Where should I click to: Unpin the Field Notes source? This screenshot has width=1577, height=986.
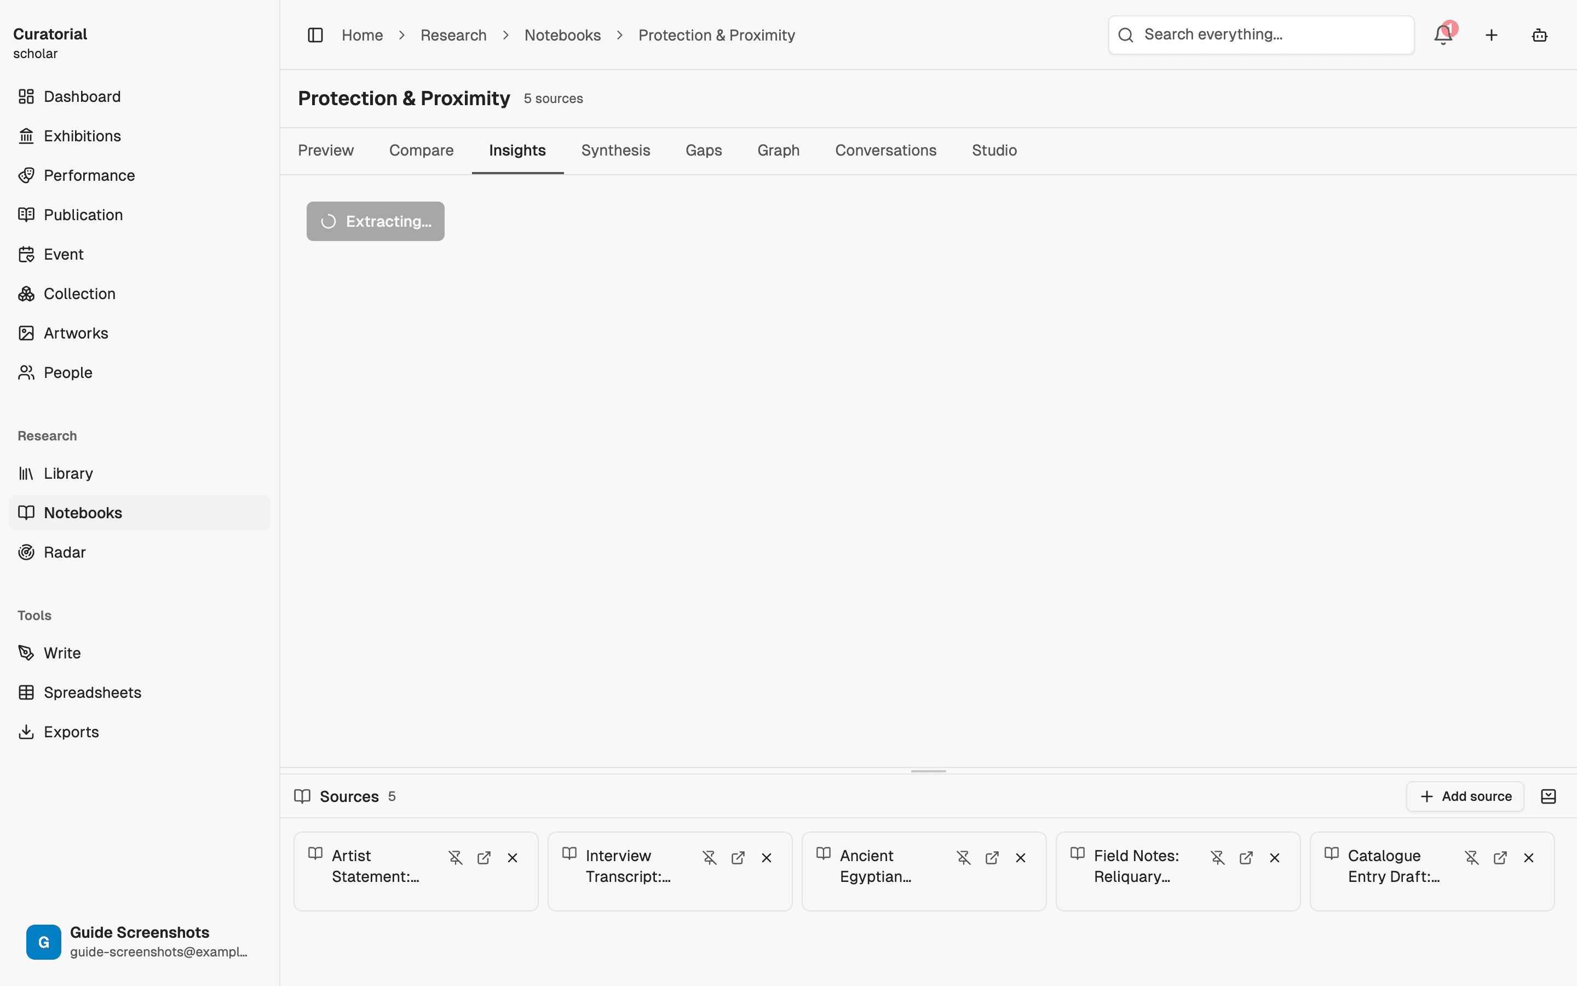[1218, 857]
